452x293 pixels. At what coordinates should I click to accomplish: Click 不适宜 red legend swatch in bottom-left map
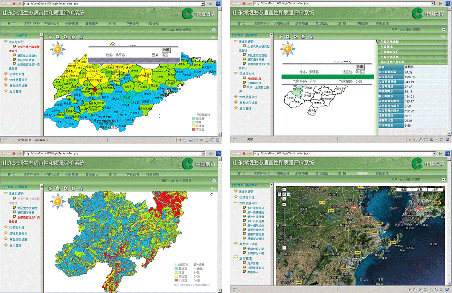[177, 280]
